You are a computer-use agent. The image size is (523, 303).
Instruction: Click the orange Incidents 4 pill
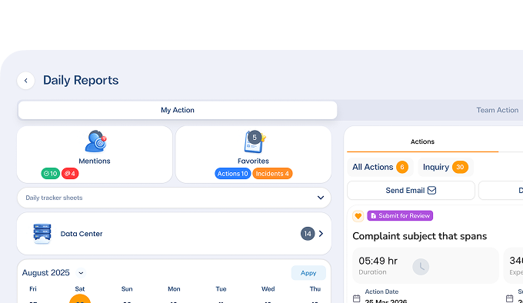tap(272, 174)
